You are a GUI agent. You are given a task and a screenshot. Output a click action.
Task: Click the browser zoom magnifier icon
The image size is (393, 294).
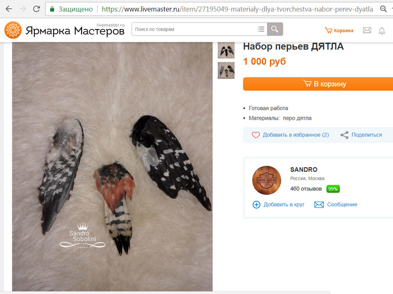[383, 9]
